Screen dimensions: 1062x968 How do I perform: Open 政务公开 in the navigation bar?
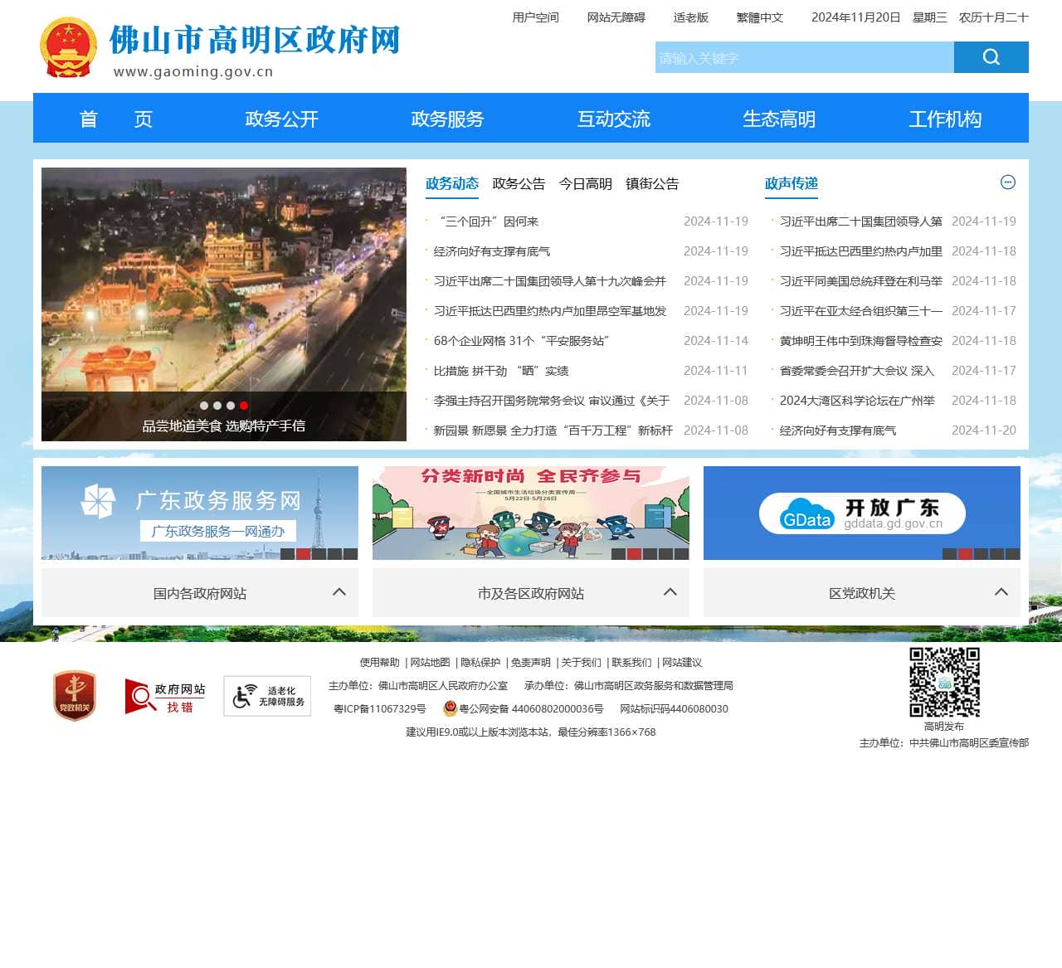point(282,119)
